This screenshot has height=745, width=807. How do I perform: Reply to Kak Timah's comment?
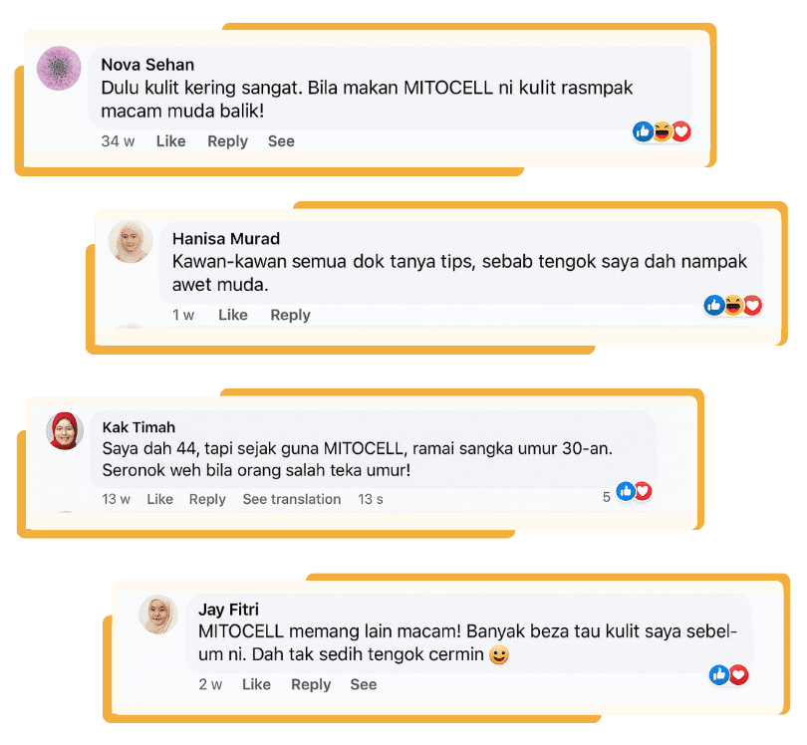pos(207,499)
